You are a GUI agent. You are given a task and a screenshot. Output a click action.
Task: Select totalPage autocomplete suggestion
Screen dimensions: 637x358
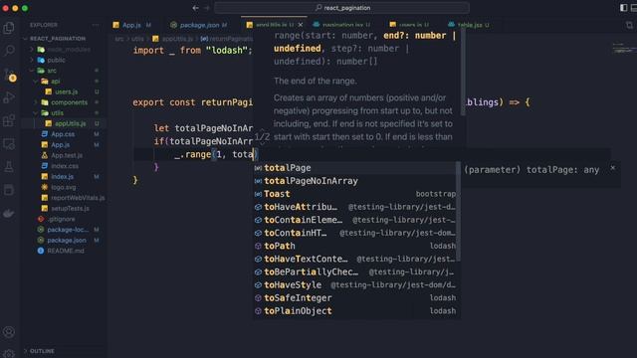pyautogui.click(x=354, y=168)
